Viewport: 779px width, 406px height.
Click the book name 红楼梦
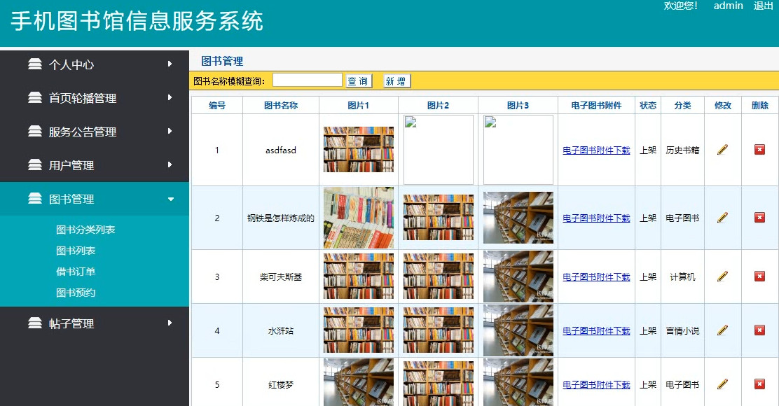[281, 384]
